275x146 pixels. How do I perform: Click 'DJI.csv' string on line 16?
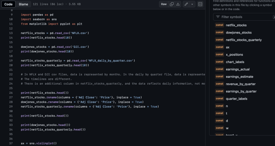tap(80, 47)
